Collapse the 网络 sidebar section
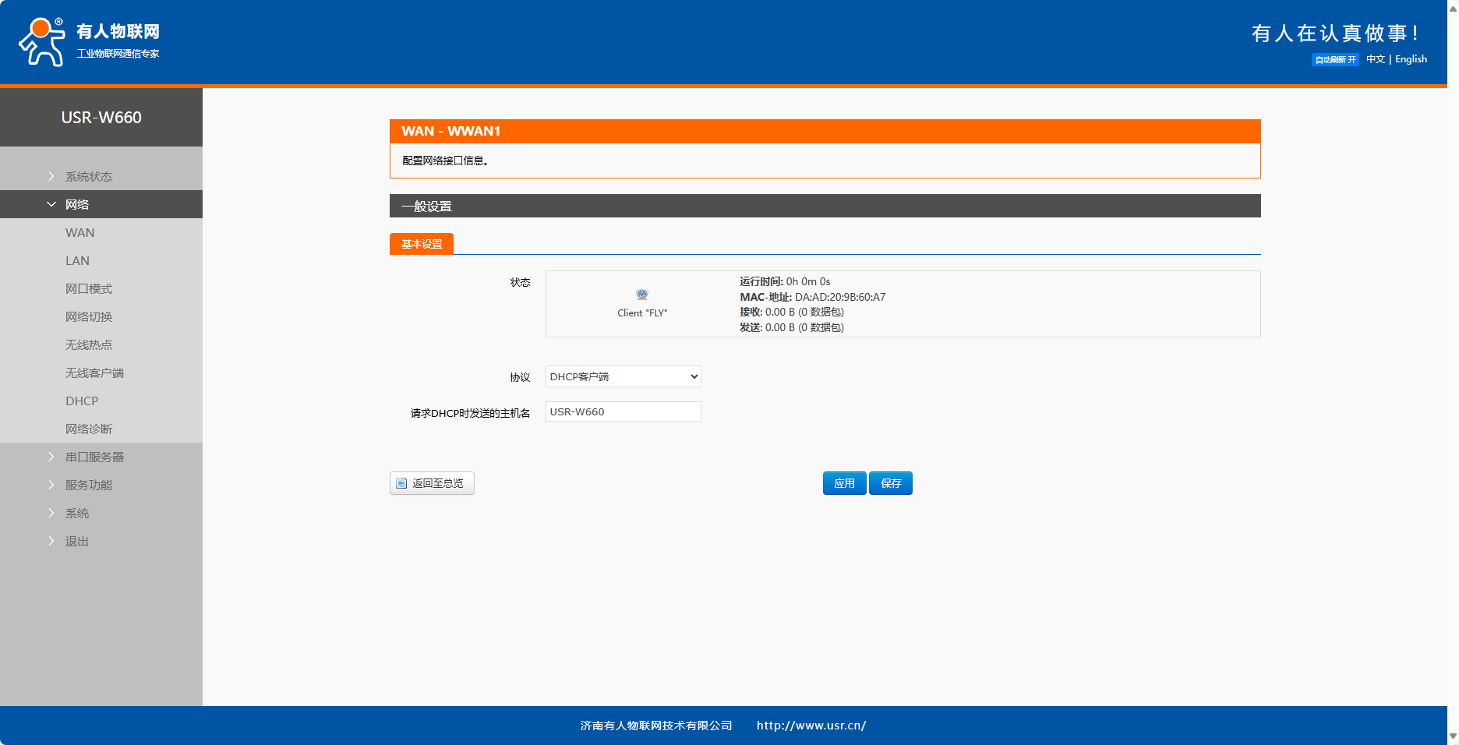This screenshot has width=1459, height=745. [x=77, y=205]
